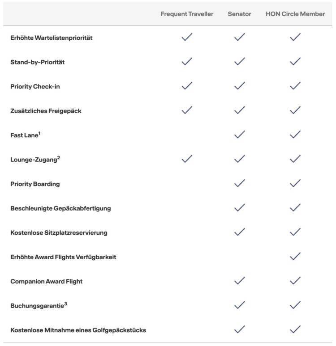Click Senator checkmark for Companion Award Flight

(x=240, y=280)
